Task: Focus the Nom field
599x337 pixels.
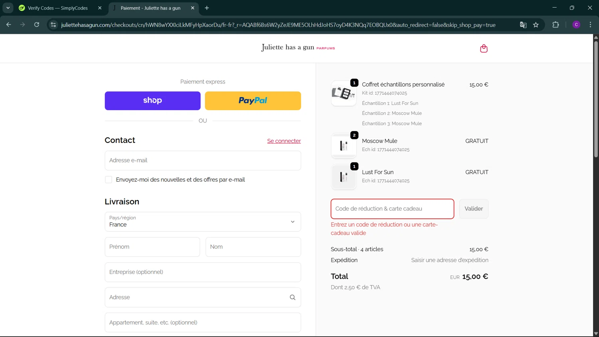Action: (253, 247)
